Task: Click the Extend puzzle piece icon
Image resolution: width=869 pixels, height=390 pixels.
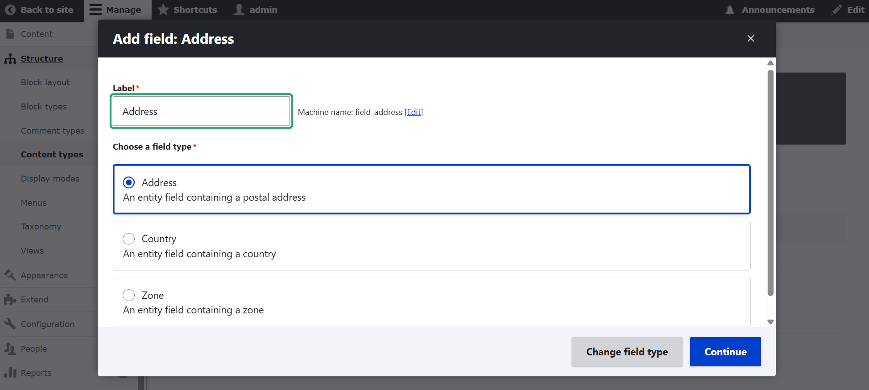Action: pyautogui.click(x=10, y=299)
